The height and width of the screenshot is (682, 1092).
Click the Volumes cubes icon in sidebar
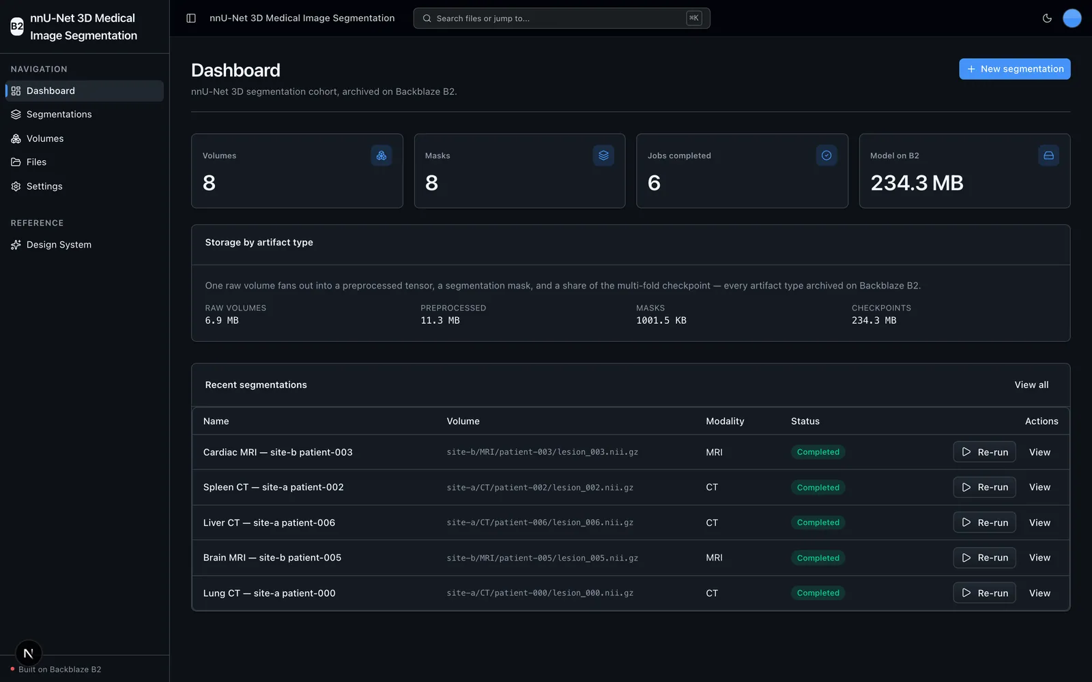pos(16,138)
